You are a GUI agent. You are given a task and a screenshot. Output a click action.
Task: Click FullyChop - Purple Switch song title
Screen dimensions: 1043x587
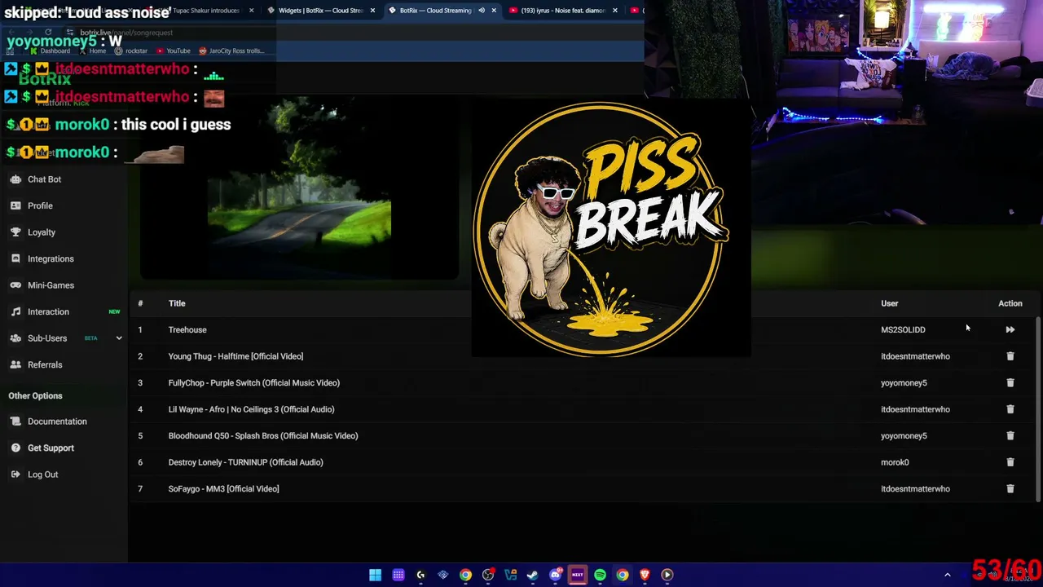(254, 382)
